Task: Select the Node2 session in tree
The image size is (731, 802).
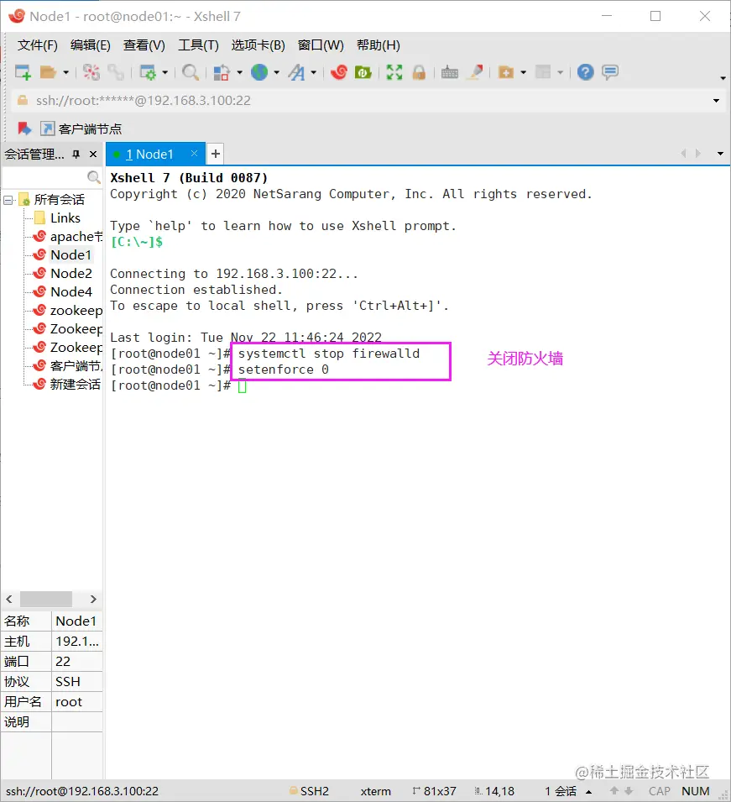Action: pyautogui.click(x=62, y=274)
